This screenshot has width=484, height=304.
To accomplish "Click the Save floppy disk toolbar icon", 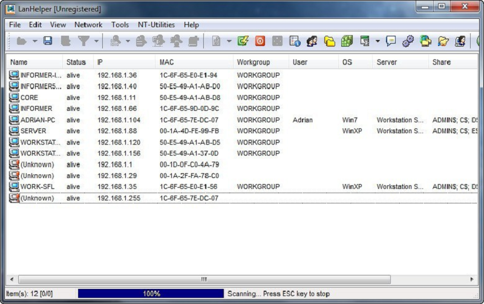I will (48, 41).
